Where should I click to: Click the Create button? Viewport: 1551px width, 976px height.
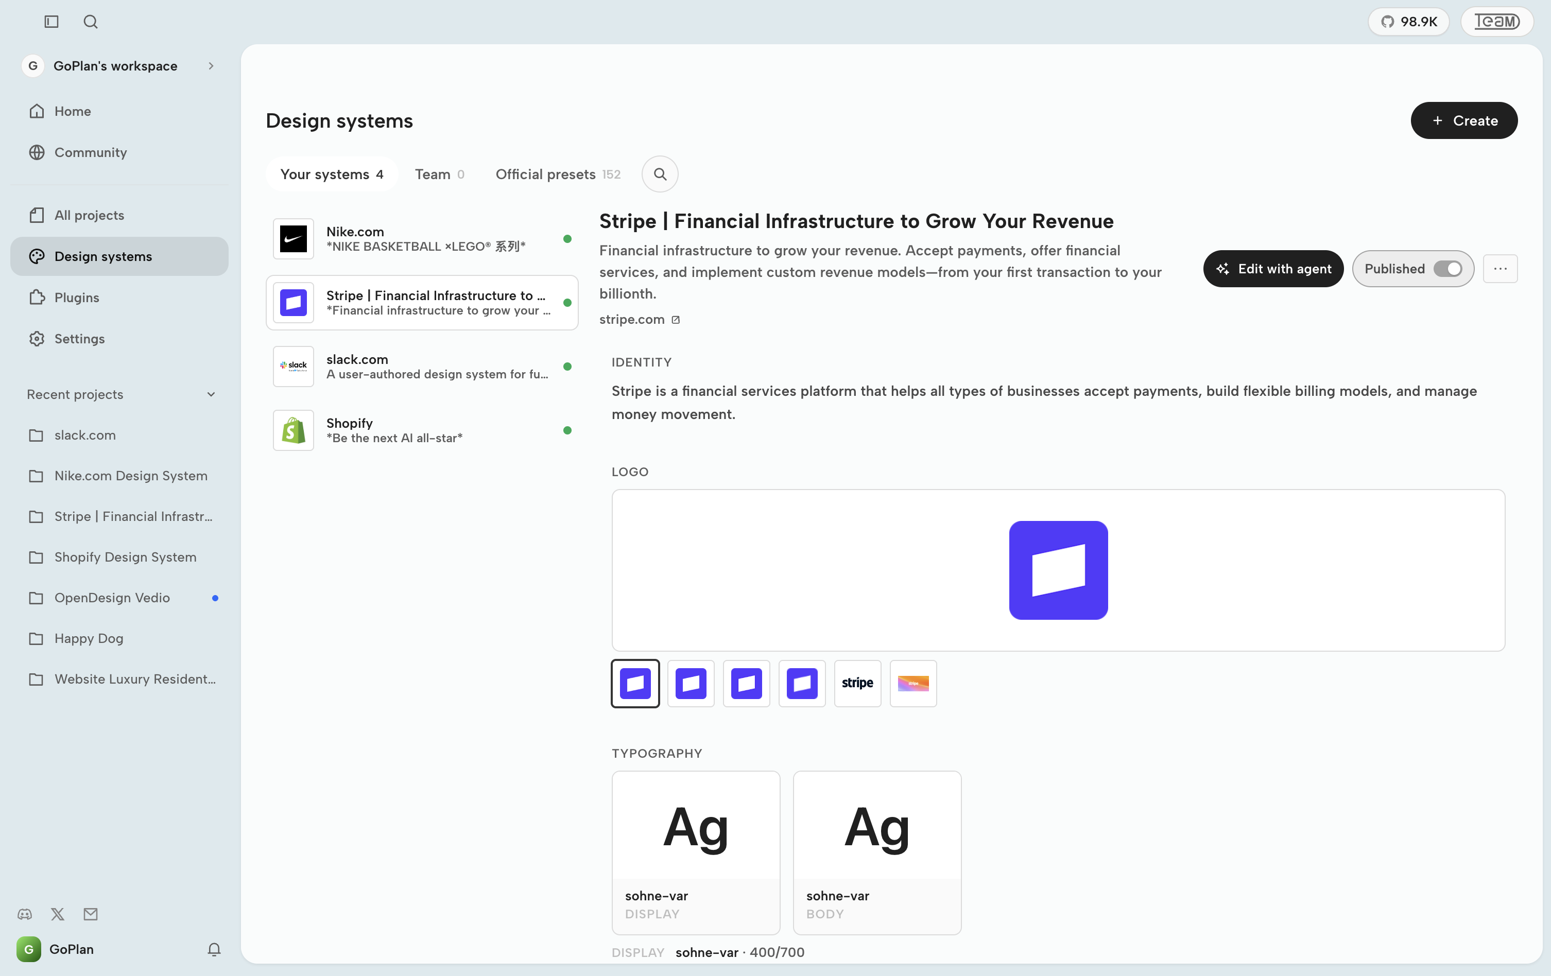(1464, 120)
